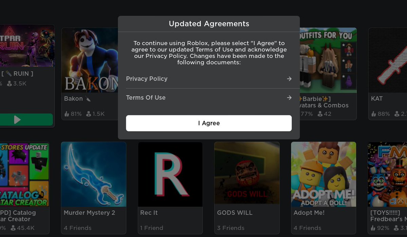Click the thumbs-up icon on Fredbear's 92% rating
This screenshot has width=407, height=237.
[374, 228]
